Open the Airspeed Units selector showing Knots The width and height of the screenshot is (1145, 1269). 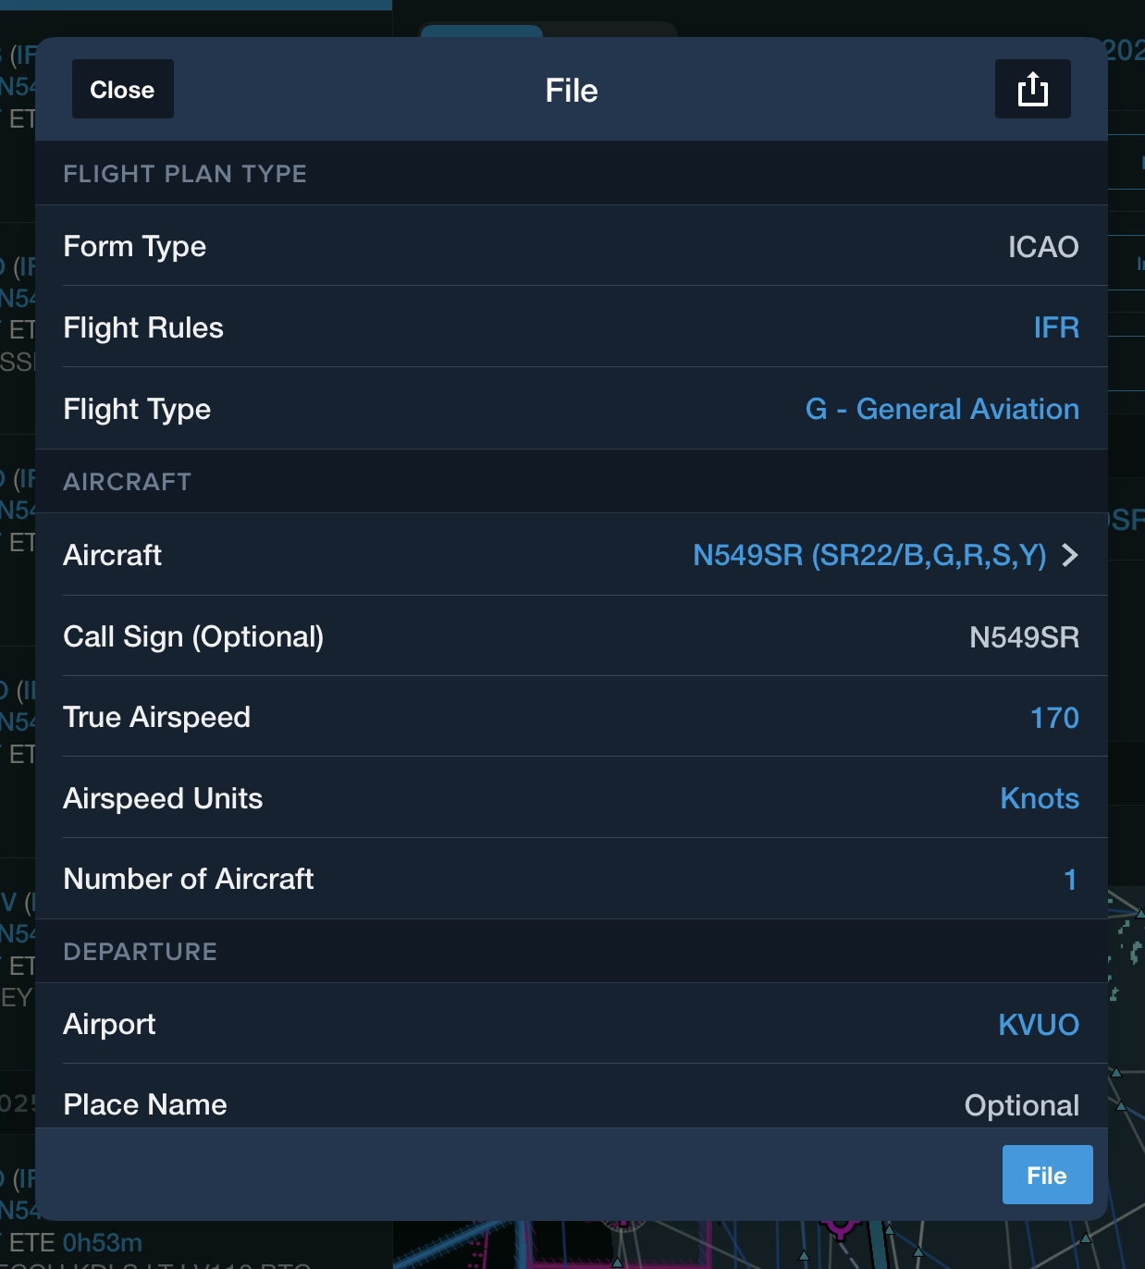click(x=1040, y=798)
